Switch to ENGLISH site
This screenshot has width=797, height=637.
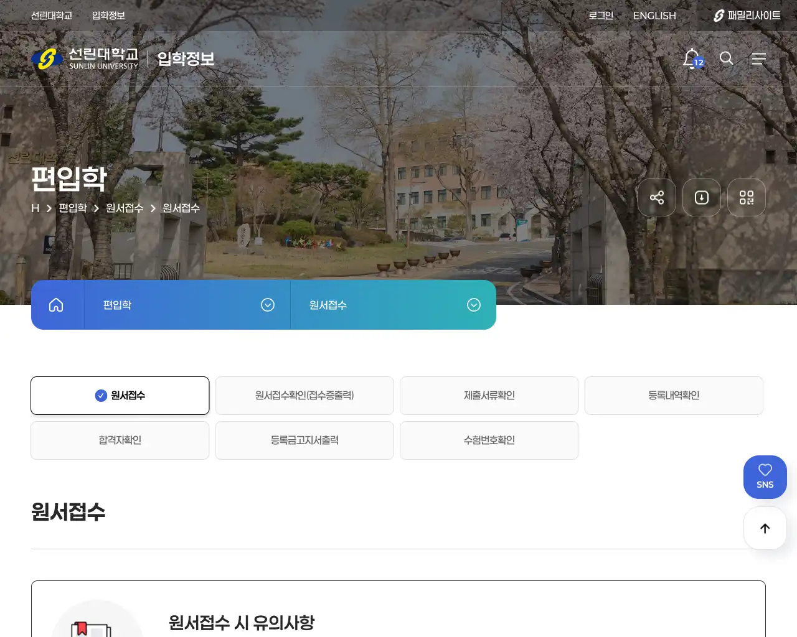654,16
